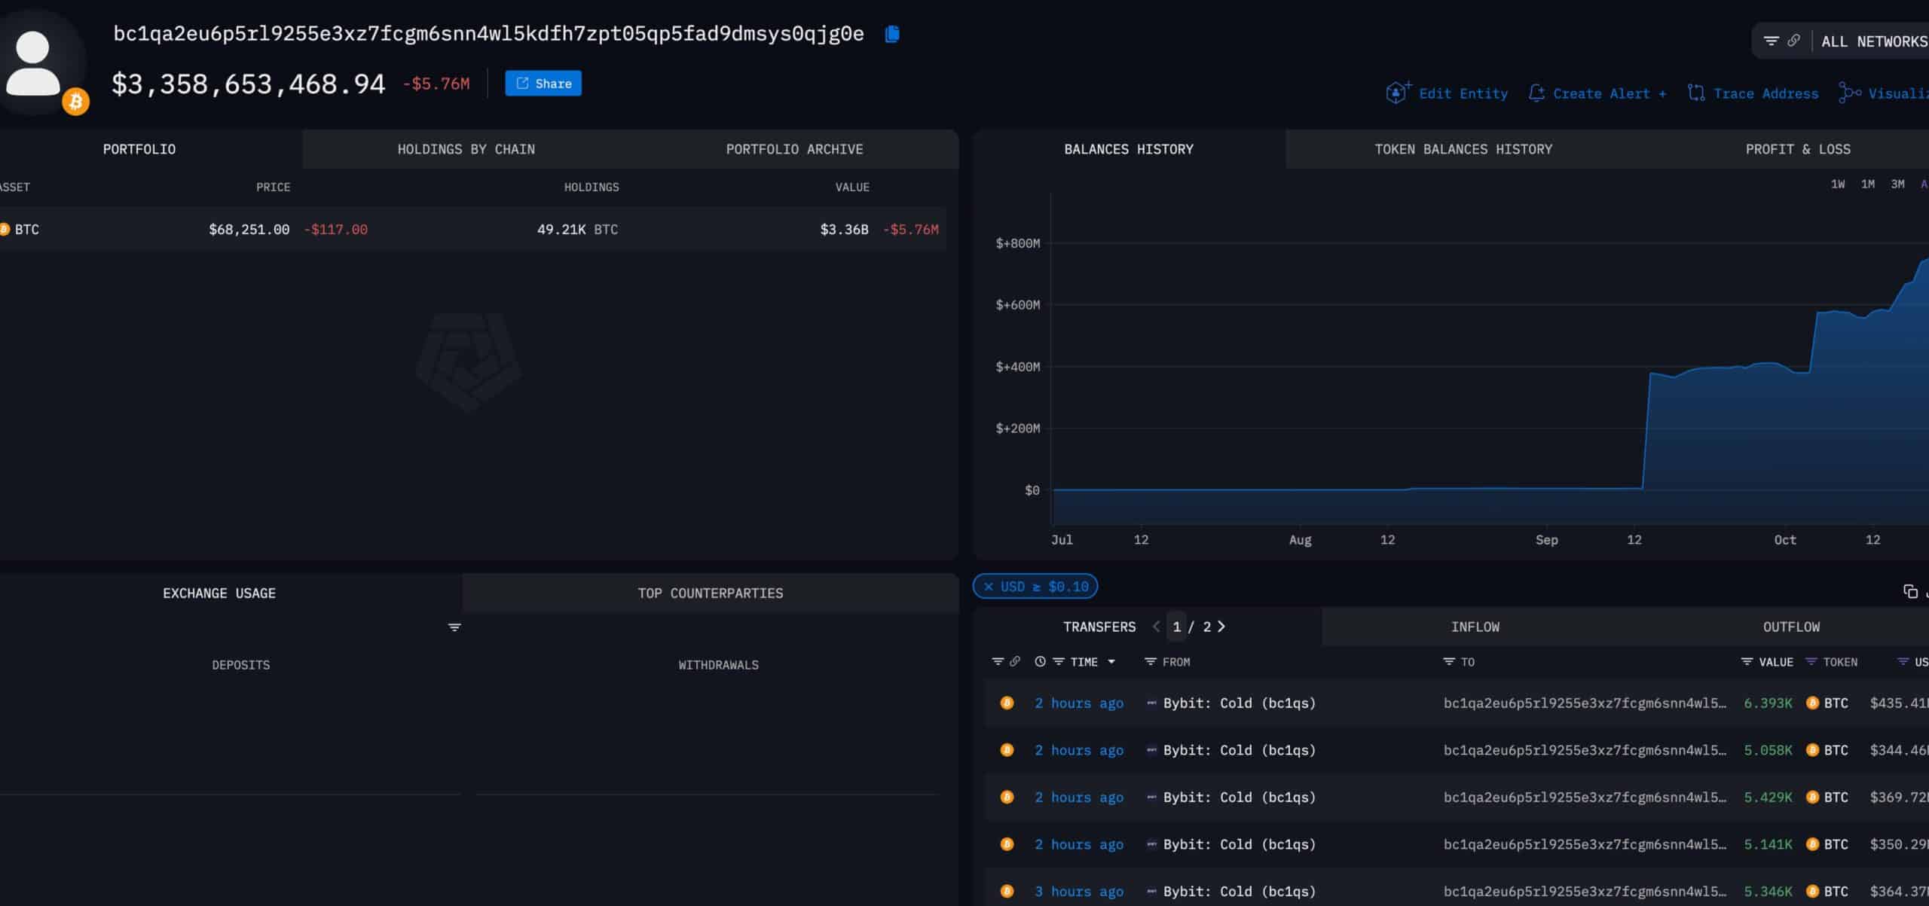Open the PORTFOLIO ARCHIVE tab
This screenshot has height=906, width=1929.
coord(794,149)
